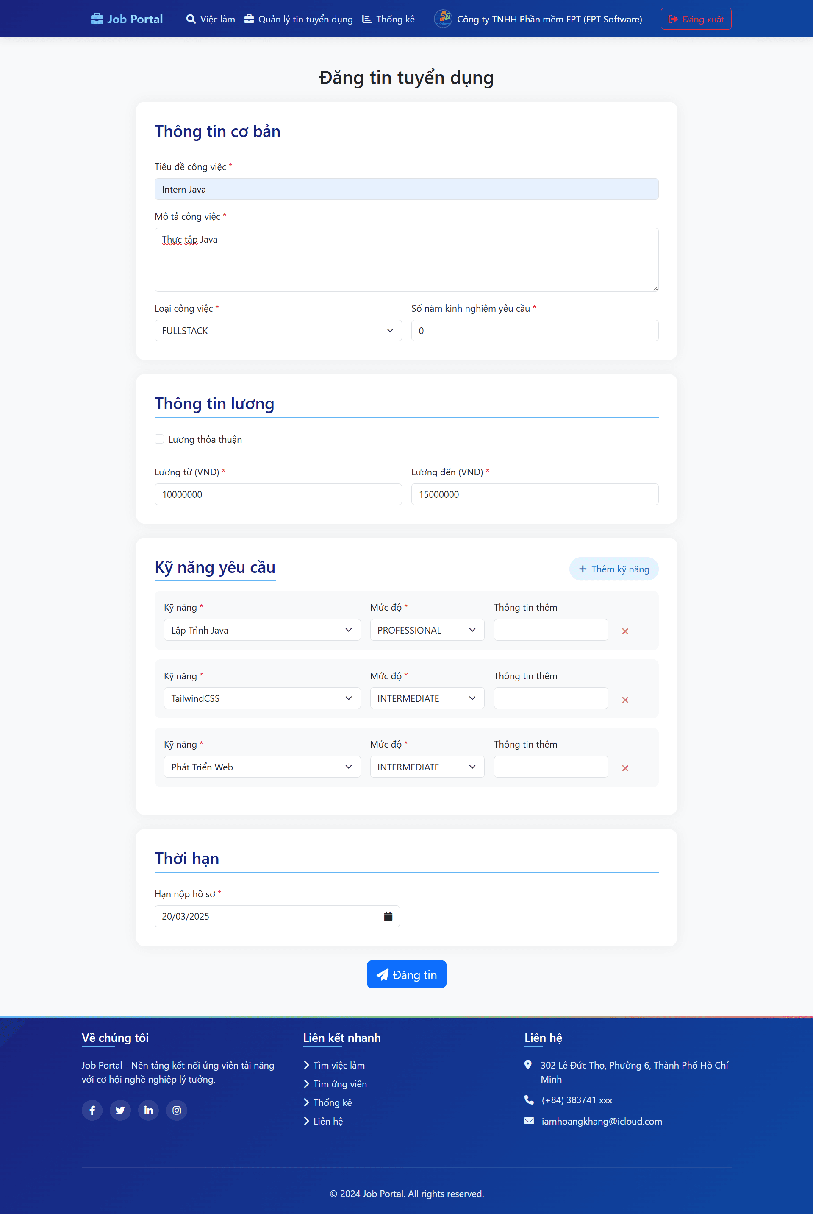Remove the Lập Trình Java skill row
Image resolution: width=813 pixels, height=1214 pixels.
pyautogui.click(x=625, y=631)
